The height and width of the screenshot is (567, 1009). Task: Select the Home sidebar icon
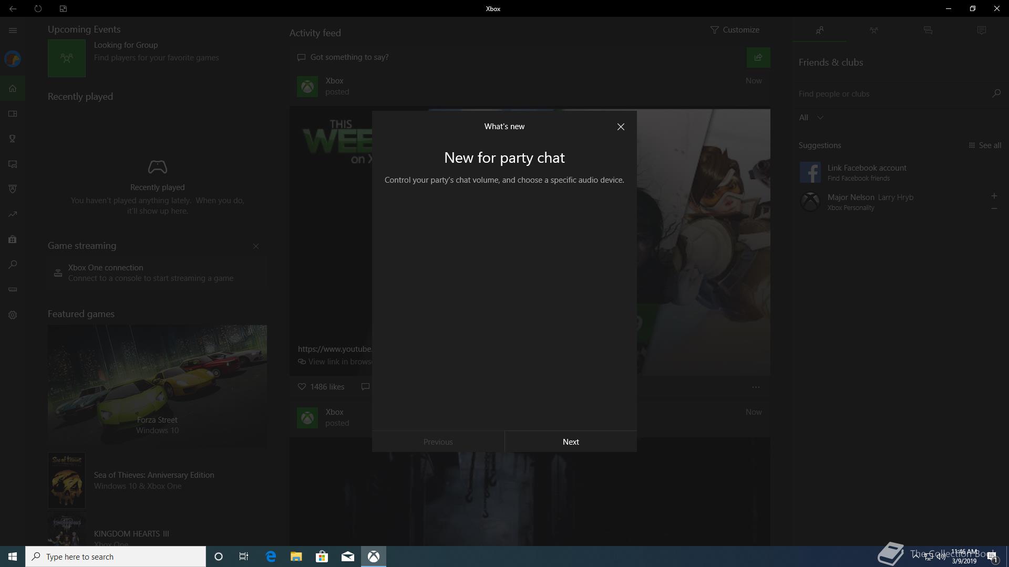13,88
